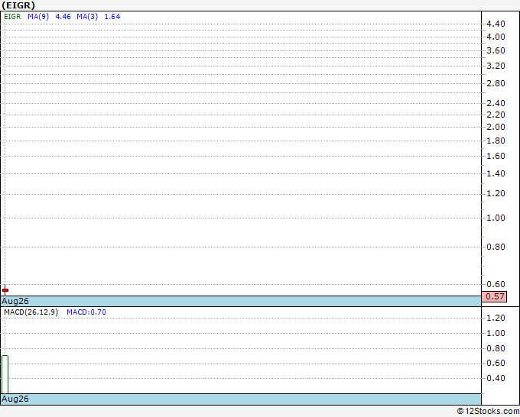The width and height of the screenshot is (520, 417).
Task: Click the 1.60 price axis label
Action: tap(496, 156)
